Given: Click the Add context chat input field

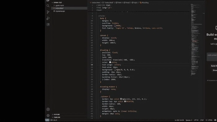Looking at the screenshot, I should point(212,57).
